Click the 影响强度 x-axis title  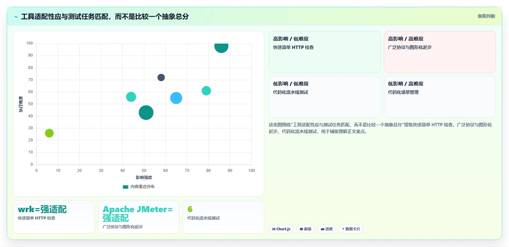tap(144, 178)
